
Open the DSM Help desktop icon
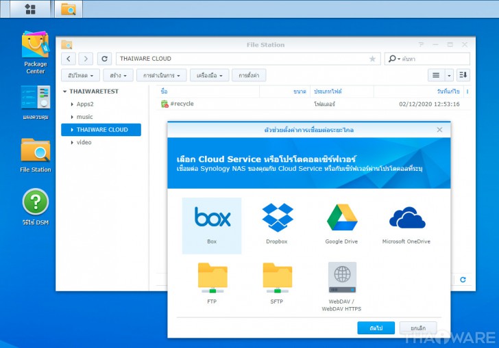click(36, 206)
